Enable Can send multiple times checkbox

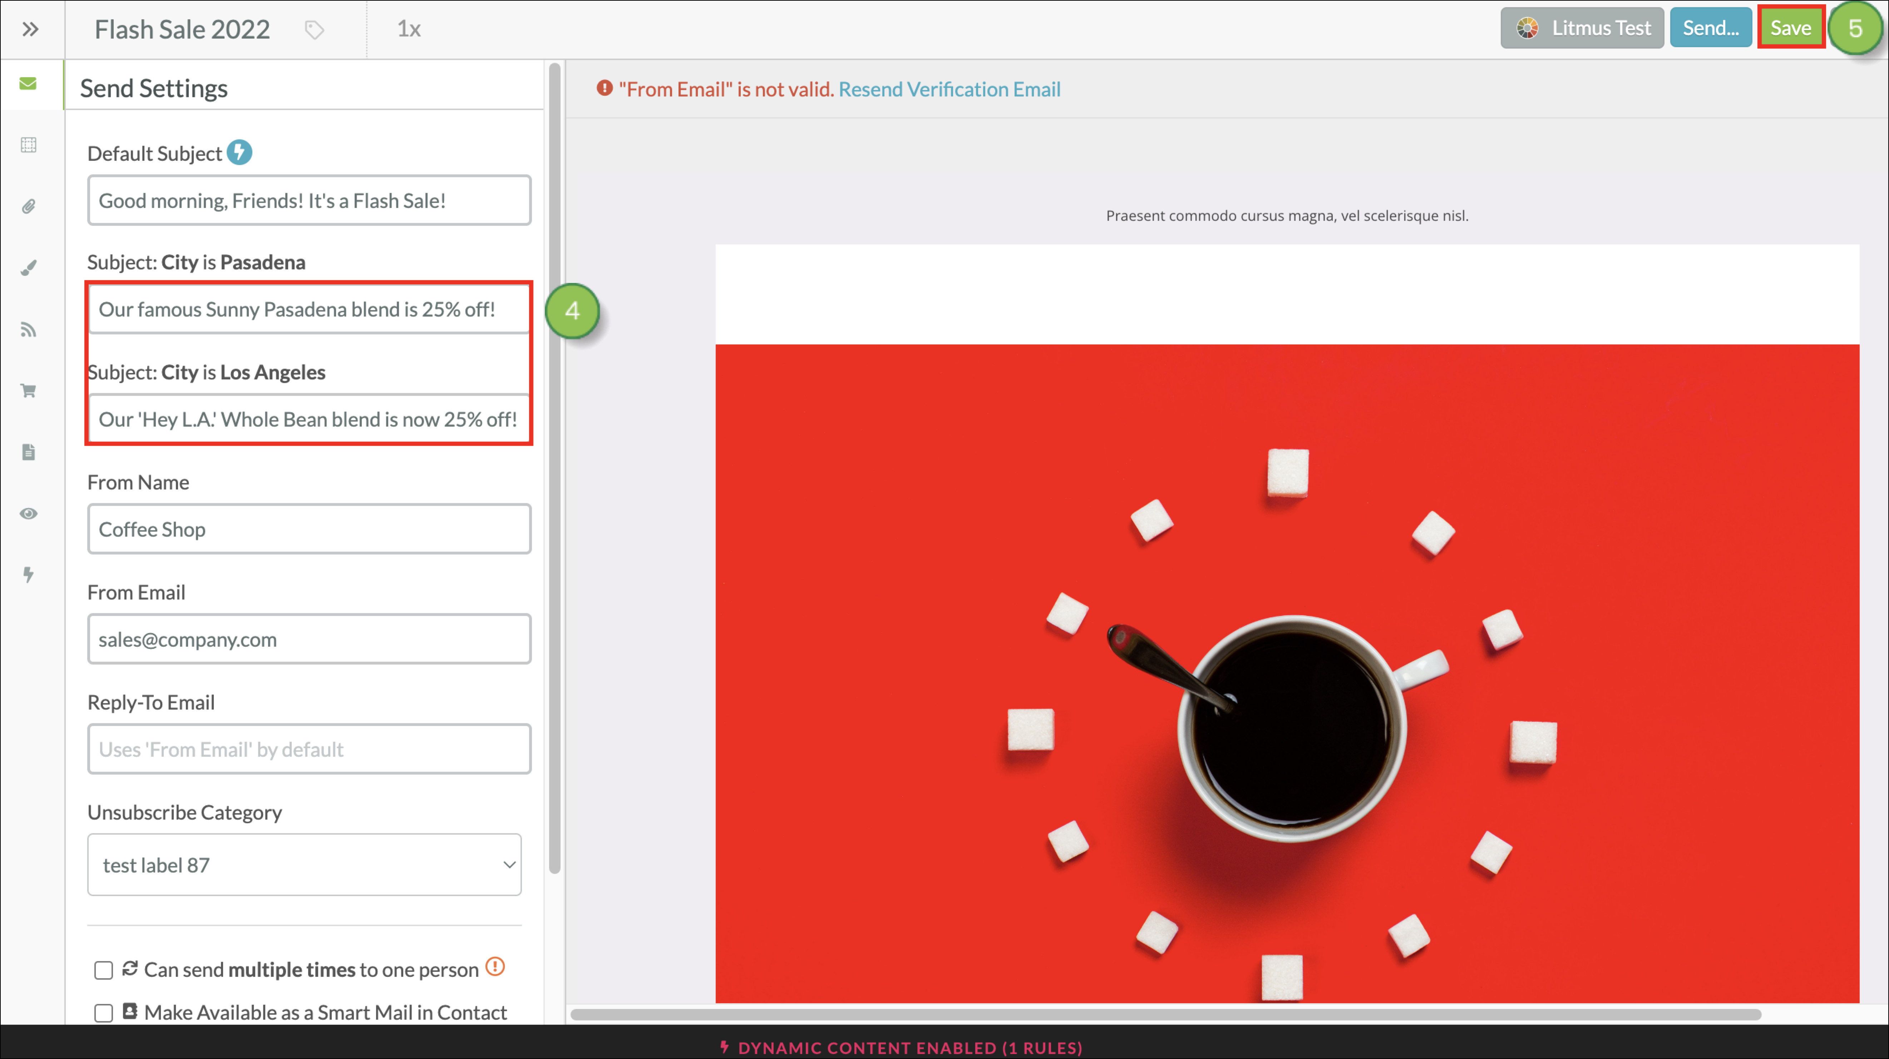(103, 970)
